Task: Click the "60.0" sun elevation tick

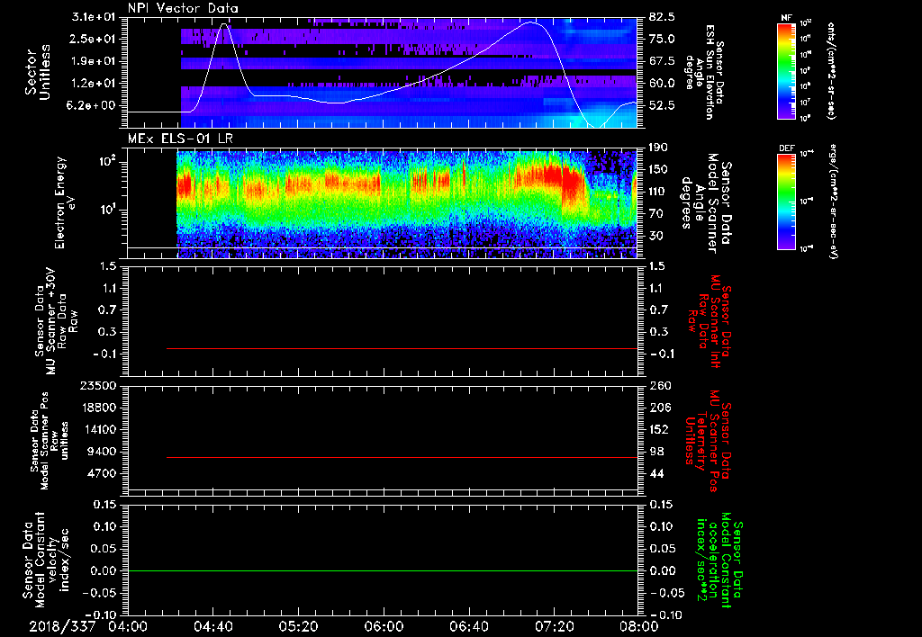Action: [662, 84]
